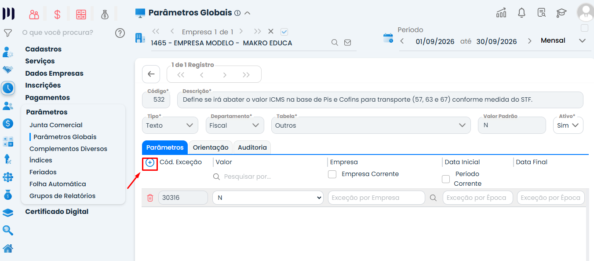Viewport: 594px width, 261px height.
Task: Open the Valor dropdown showing N in row 30316
Action: pos(268,198)
